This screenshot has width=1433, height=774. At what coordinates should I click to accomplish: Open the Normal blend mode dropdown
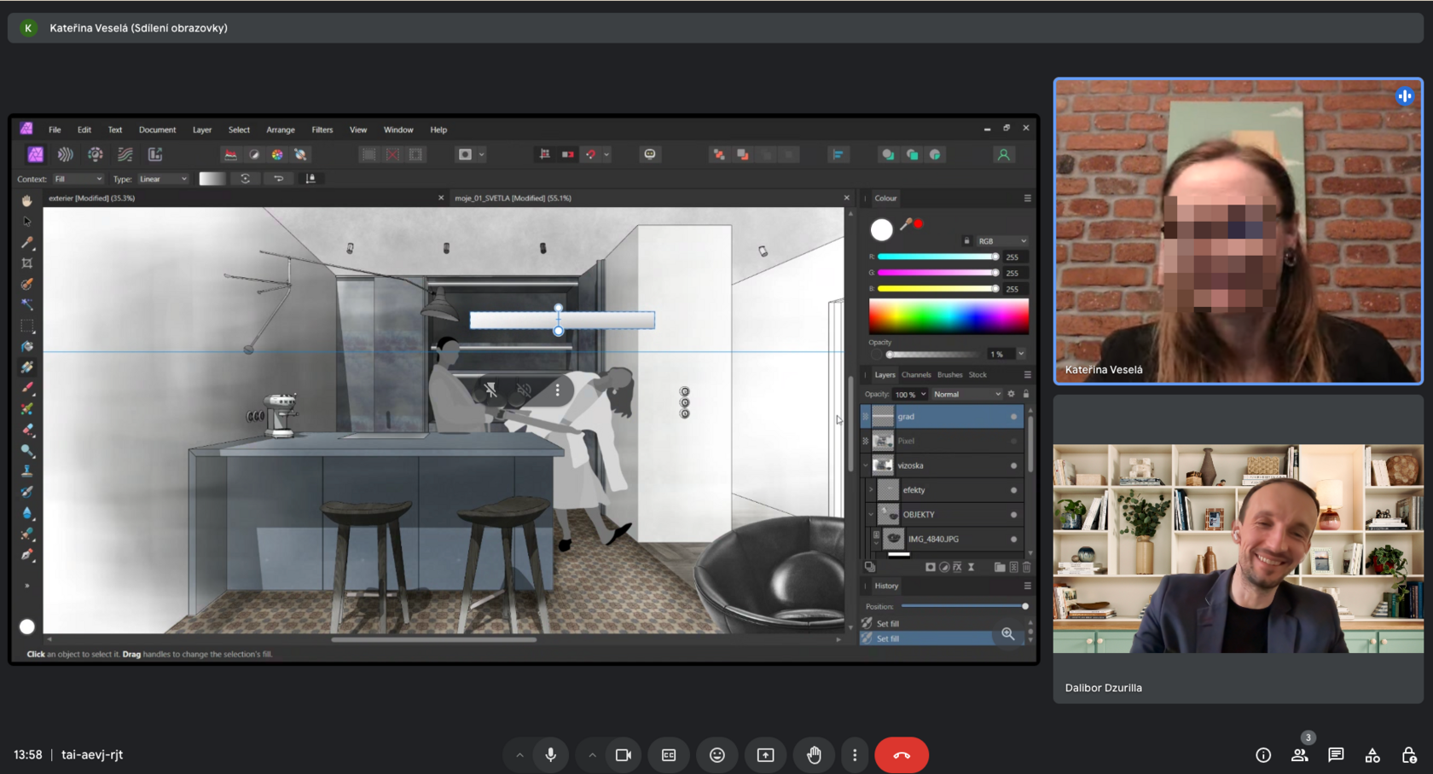(966, 395)
